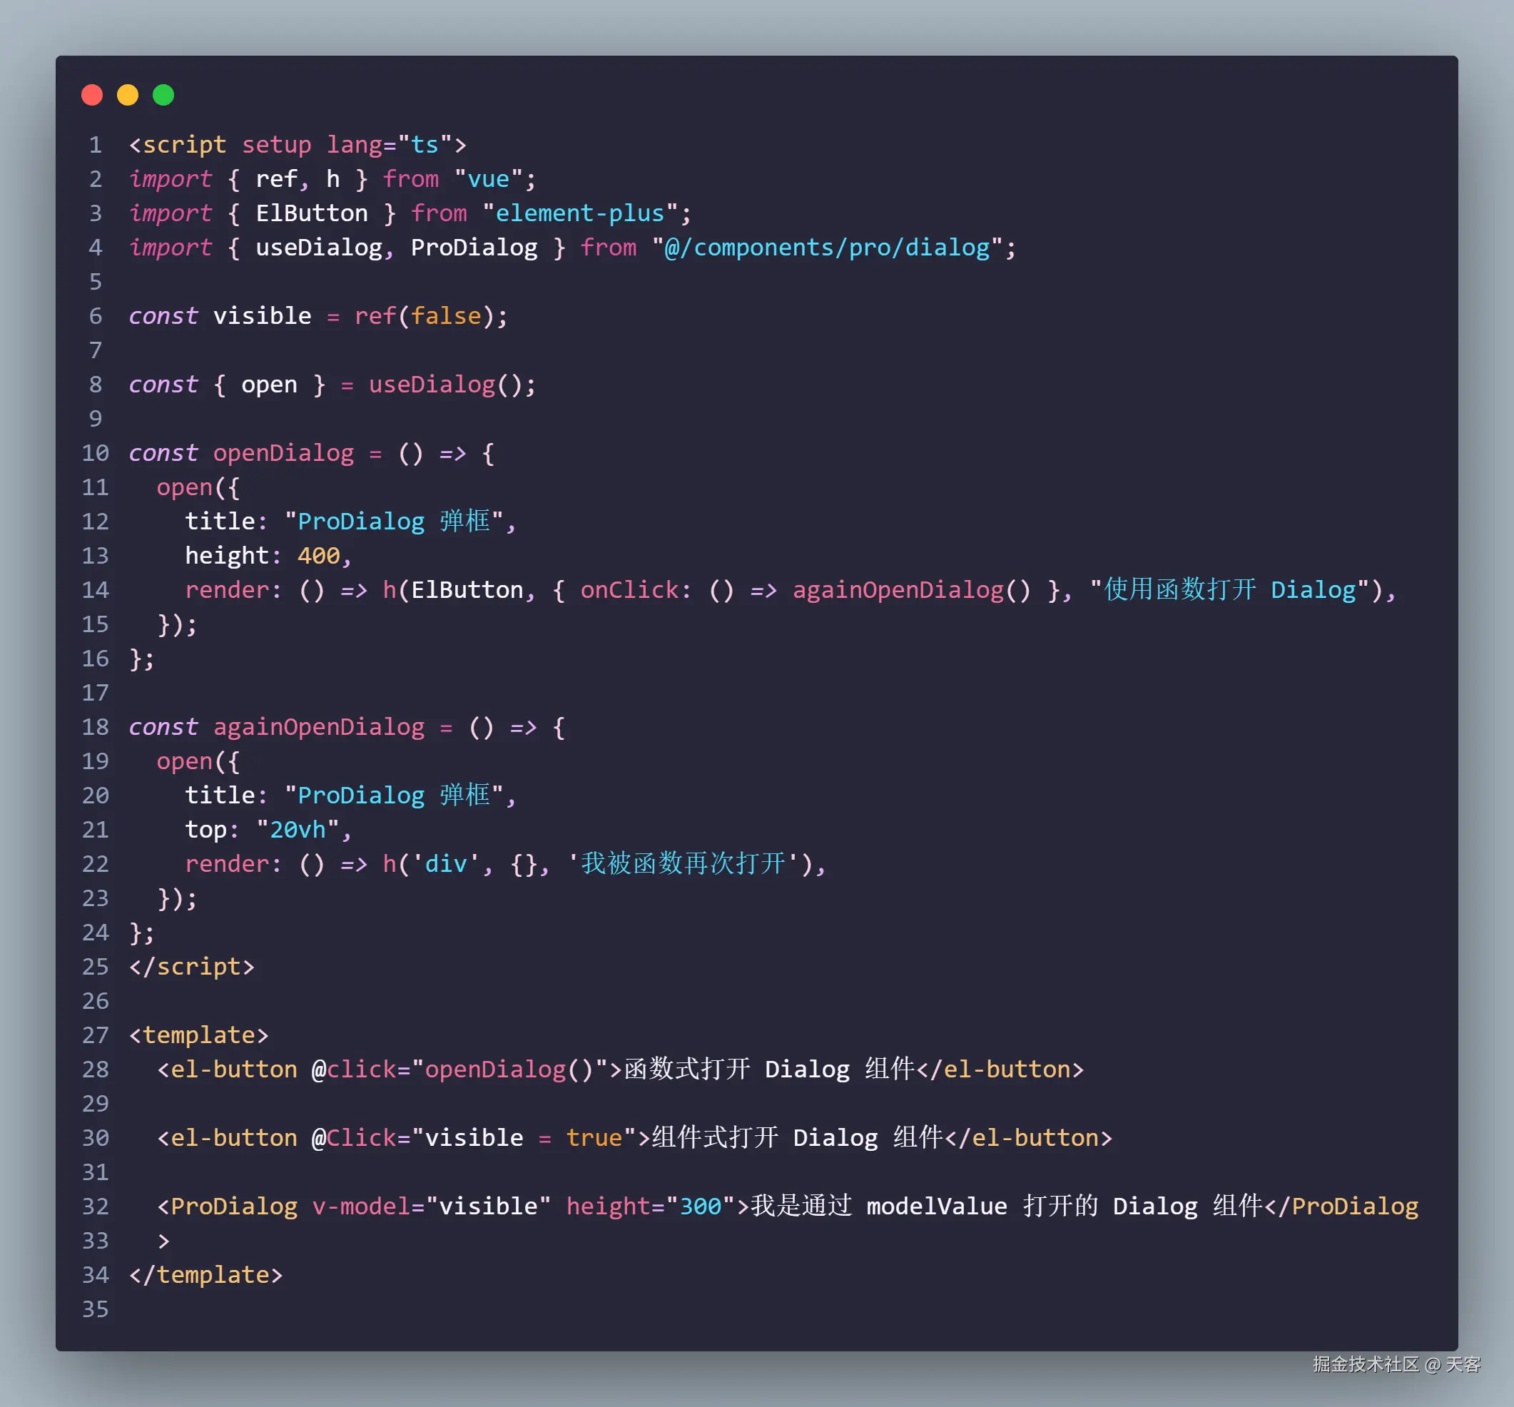Click the true keyword on line 30
The image size is (1514, 1407).
[x=594, y=1138]
